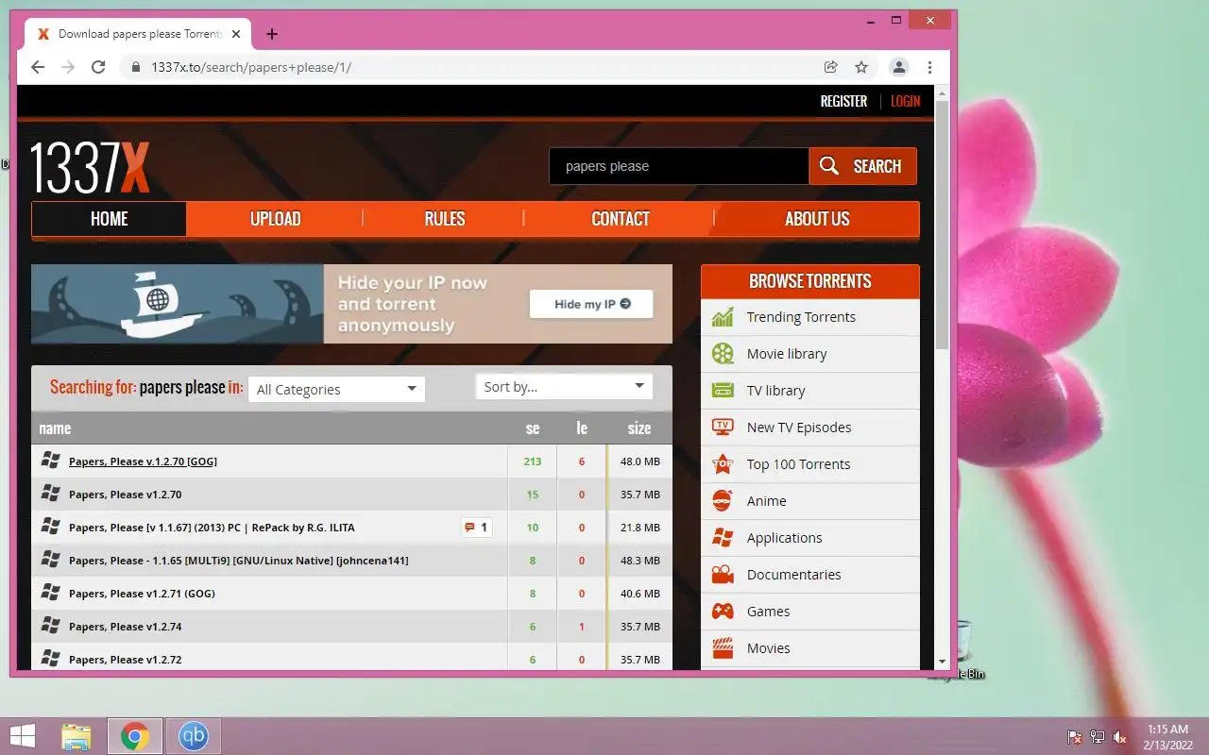
Task: Open the Chrome profile avatar icon
Action: click(899, 67)
